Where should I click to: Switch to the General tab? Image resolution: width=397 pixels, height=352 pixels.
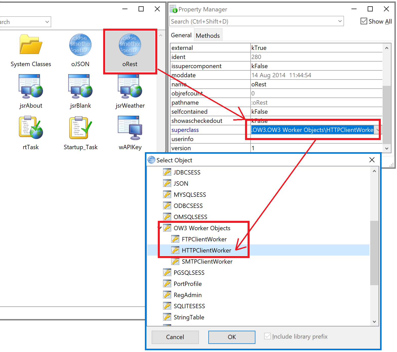(x=181, y=35)
